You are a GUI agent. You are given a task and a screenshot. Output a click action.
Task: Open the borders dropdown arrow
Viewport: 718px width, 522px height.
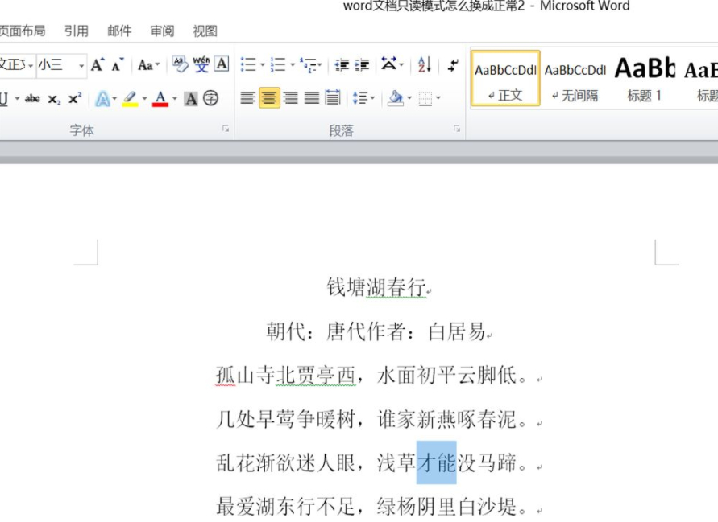point(438,97)
